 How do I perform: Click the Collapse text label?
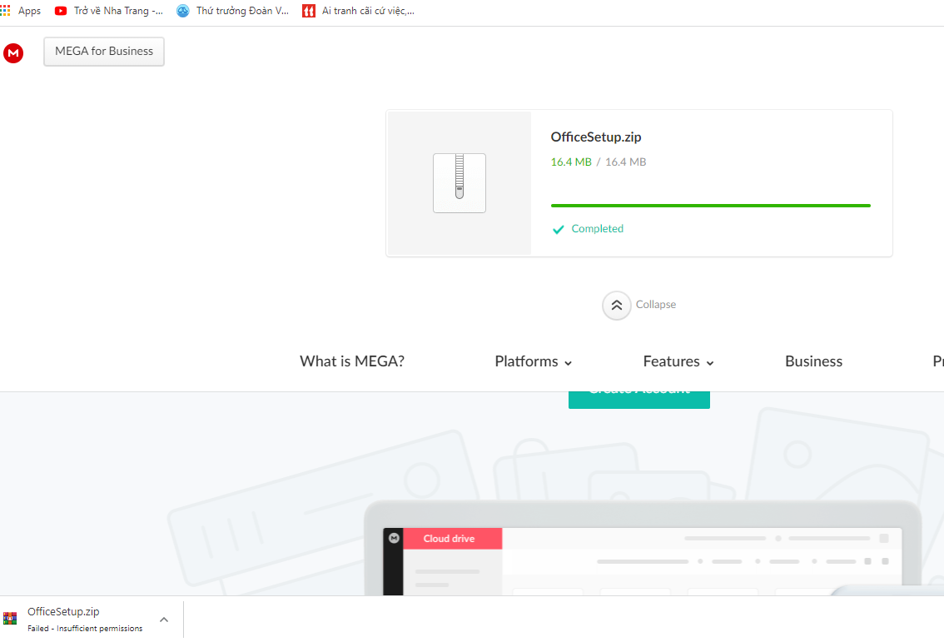(656, 305)
